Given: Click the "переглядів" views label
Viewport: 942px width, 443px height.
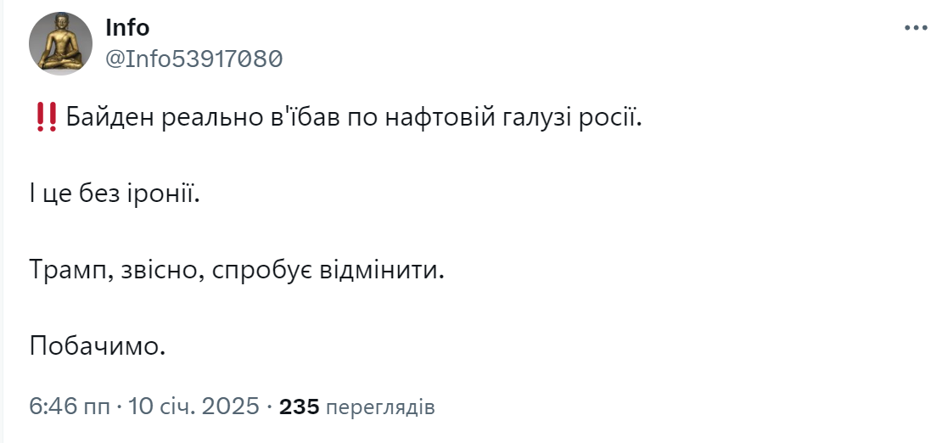Looking at the screenshot, I should pyautogui.click(x=379, y=408).
